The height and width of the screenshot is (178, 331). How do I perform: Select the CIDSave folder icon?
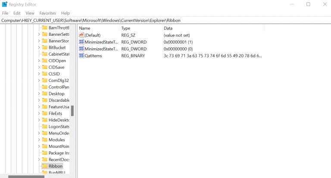(x=44, y=67)
